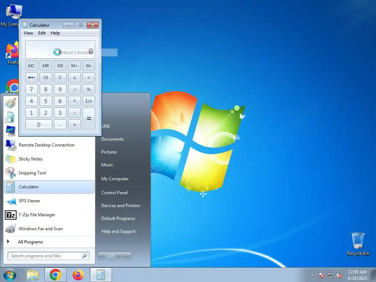Expand the shutdown options arrow next to Lock

click(x=127, y=256)
